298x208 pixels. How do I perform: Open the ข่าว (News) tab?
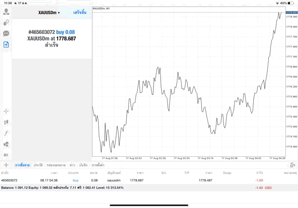click(72, 165)
